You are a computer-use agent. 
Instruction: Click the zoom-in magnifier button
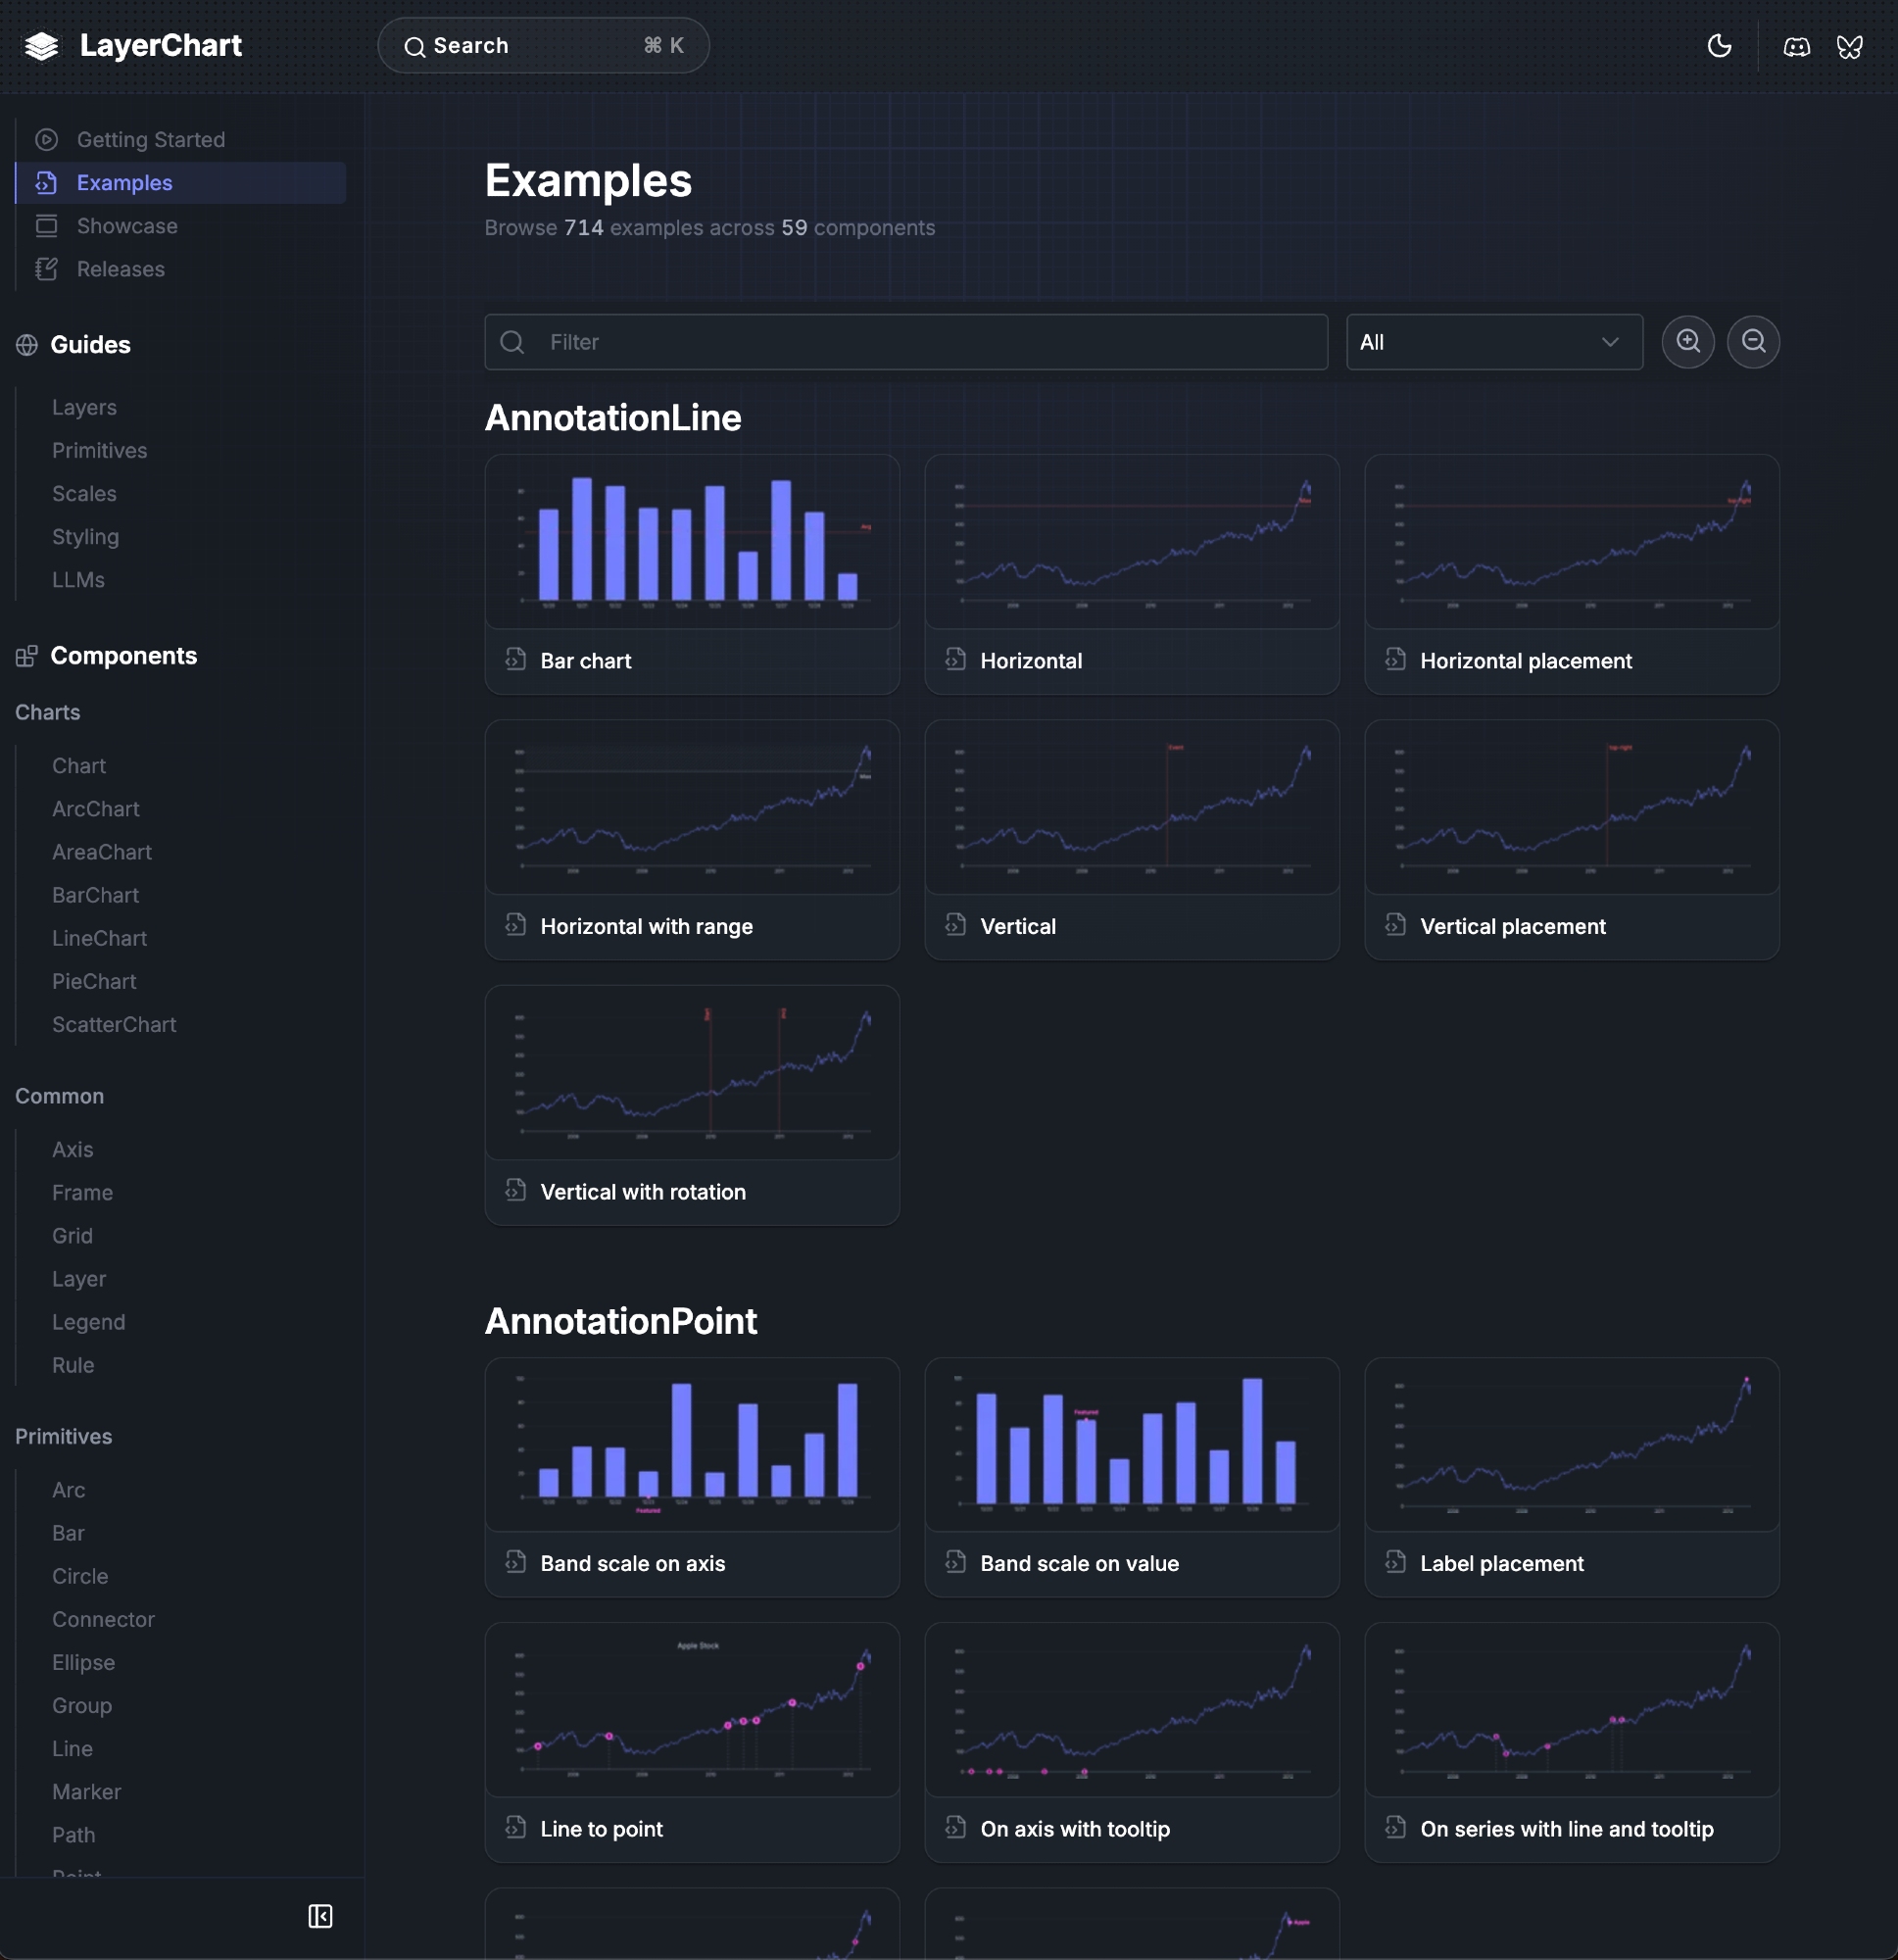coord(1687,342)
